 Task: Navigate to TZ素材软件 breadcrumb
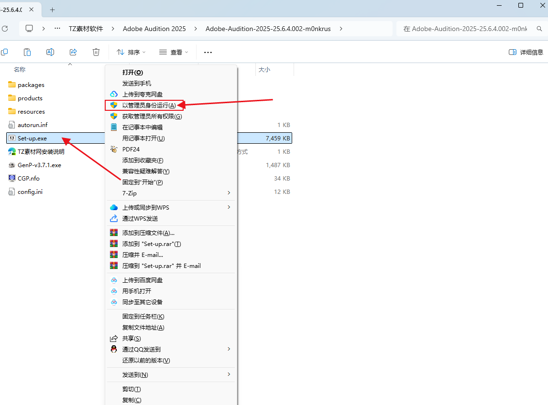pos(86,29)
